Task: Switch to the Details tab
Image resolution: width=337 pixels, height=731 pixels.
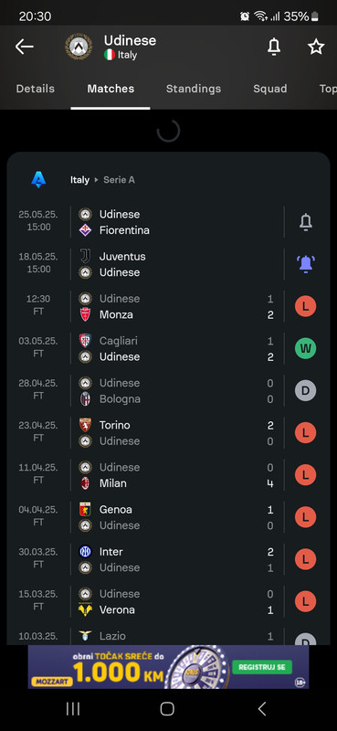Action: 36,89
